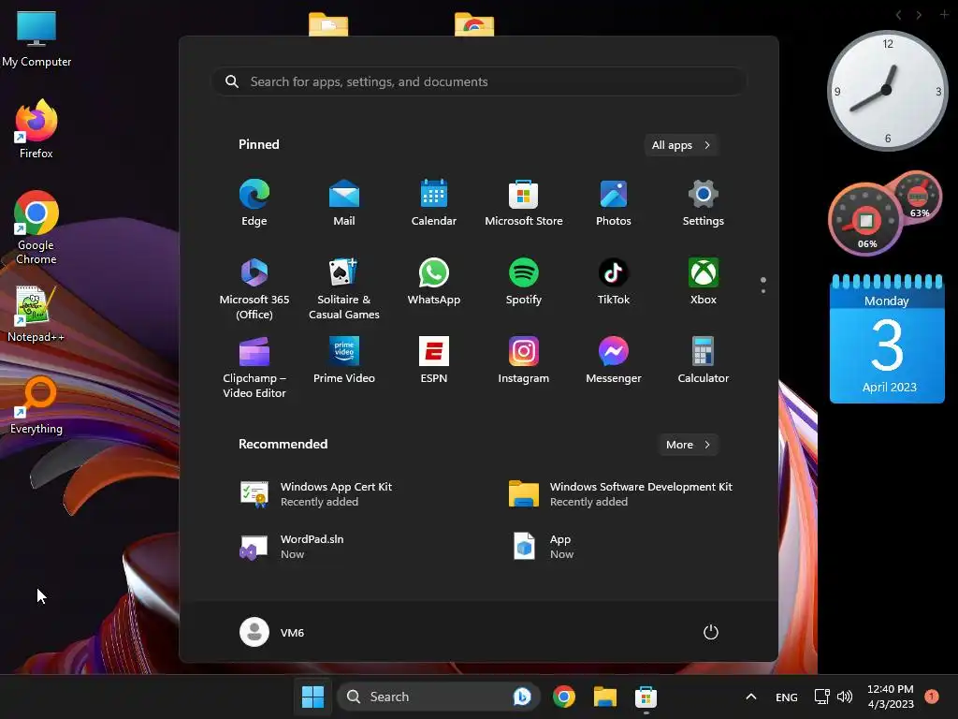Screen dimensions: 958x719
Task: Open File Explorer from the taskbar
Action: (x=605, y=697)
